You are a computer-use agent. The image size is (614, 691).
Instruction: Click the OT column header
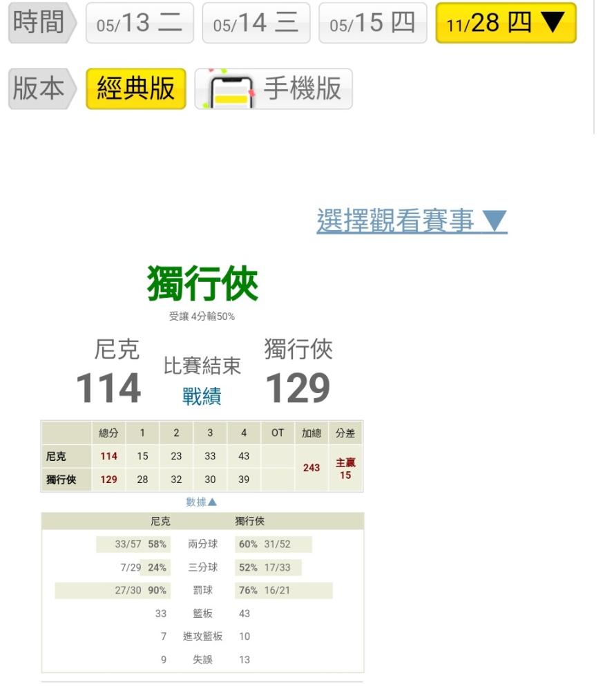point(278,433)
